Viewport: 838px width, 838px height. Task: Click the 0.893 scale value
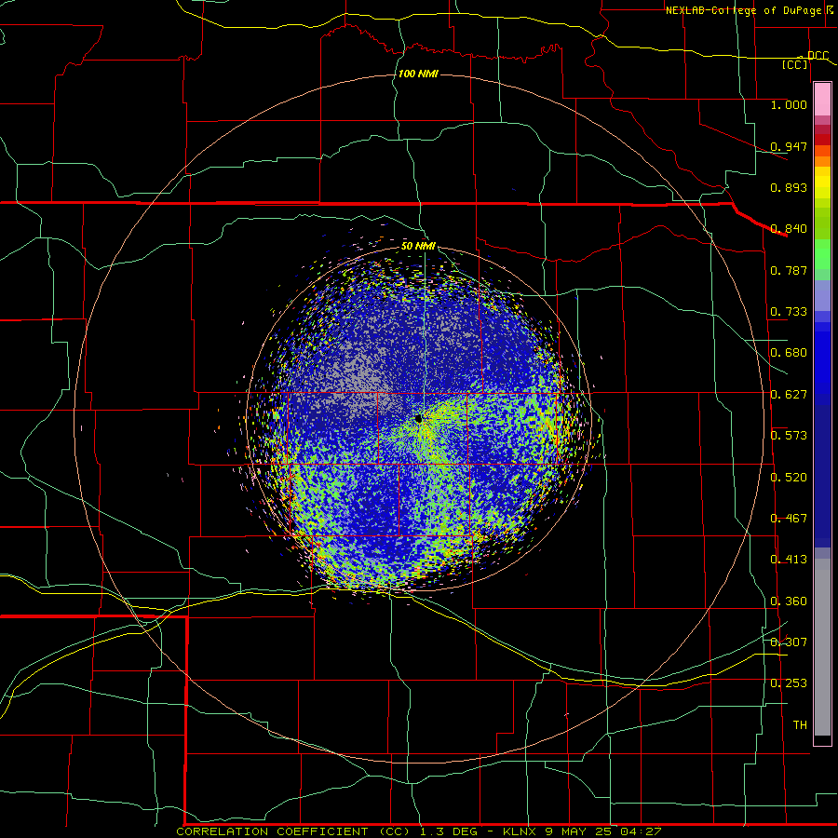[x=789, y=187]
